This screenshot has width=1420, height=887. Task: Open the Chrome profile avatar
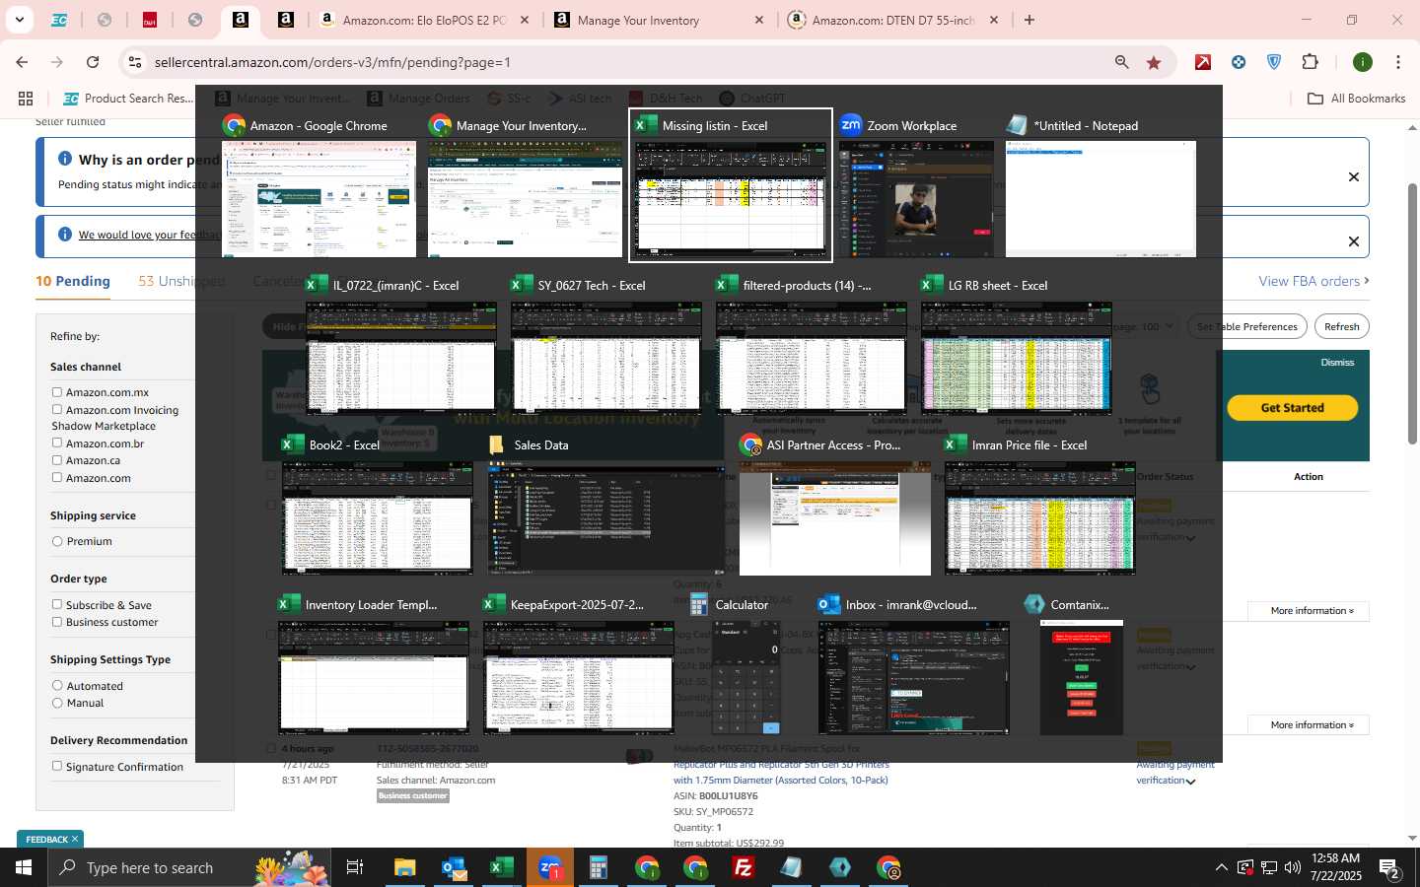1363,62
